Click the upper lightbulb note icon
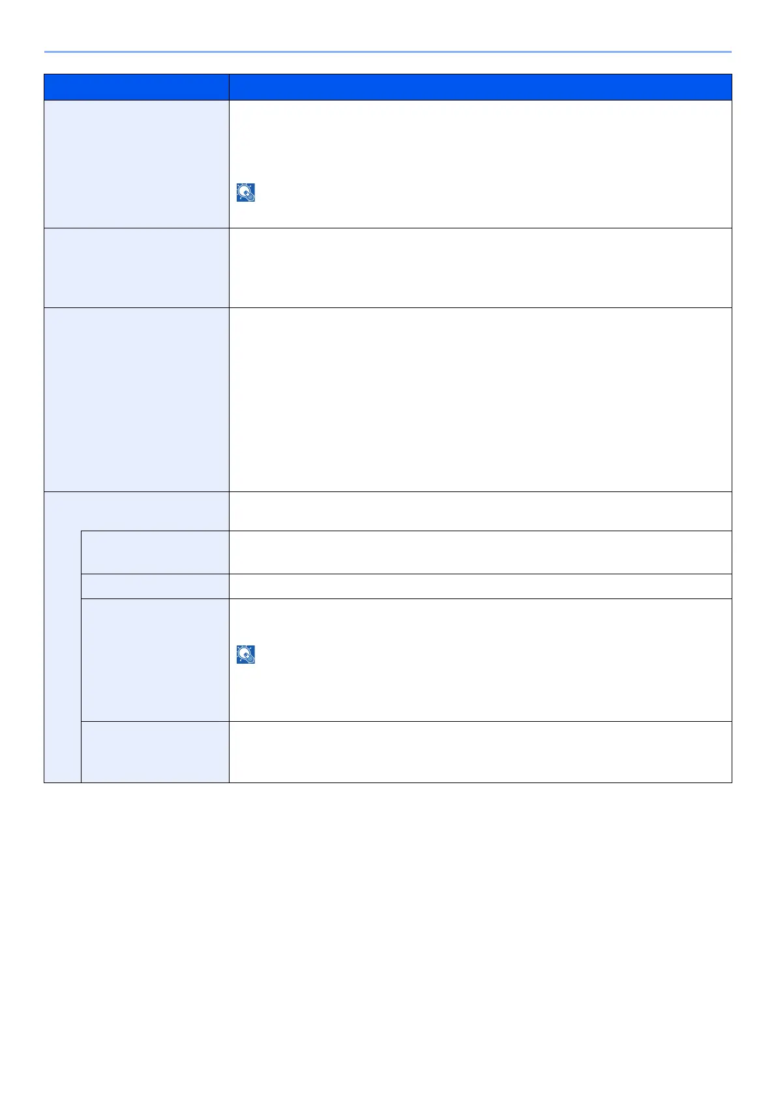The image size is (776, 1099). click(246, 193)
